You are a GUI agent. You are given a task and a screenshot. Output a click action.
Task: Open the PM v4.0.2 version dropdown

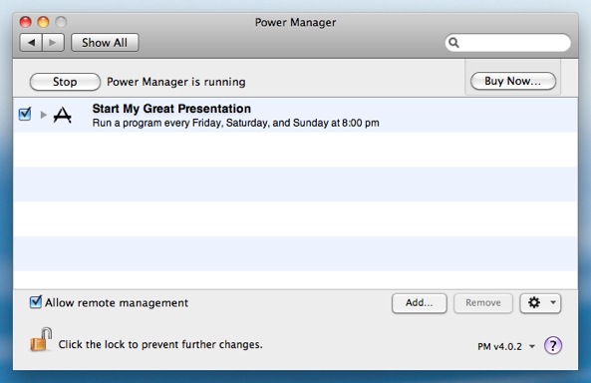tap(506, 346)
